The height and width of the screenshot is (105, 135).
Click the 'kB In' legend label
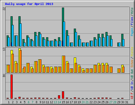coord(132,86)
